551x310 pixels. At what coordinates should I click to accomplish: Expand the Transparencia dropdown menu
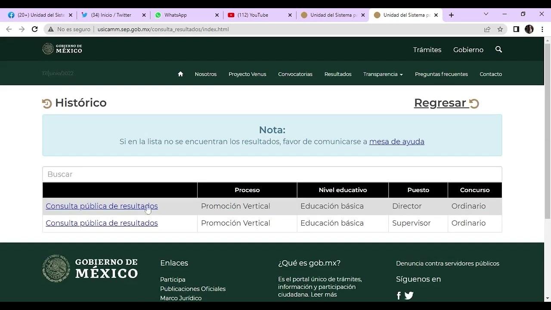click(383, 74)
